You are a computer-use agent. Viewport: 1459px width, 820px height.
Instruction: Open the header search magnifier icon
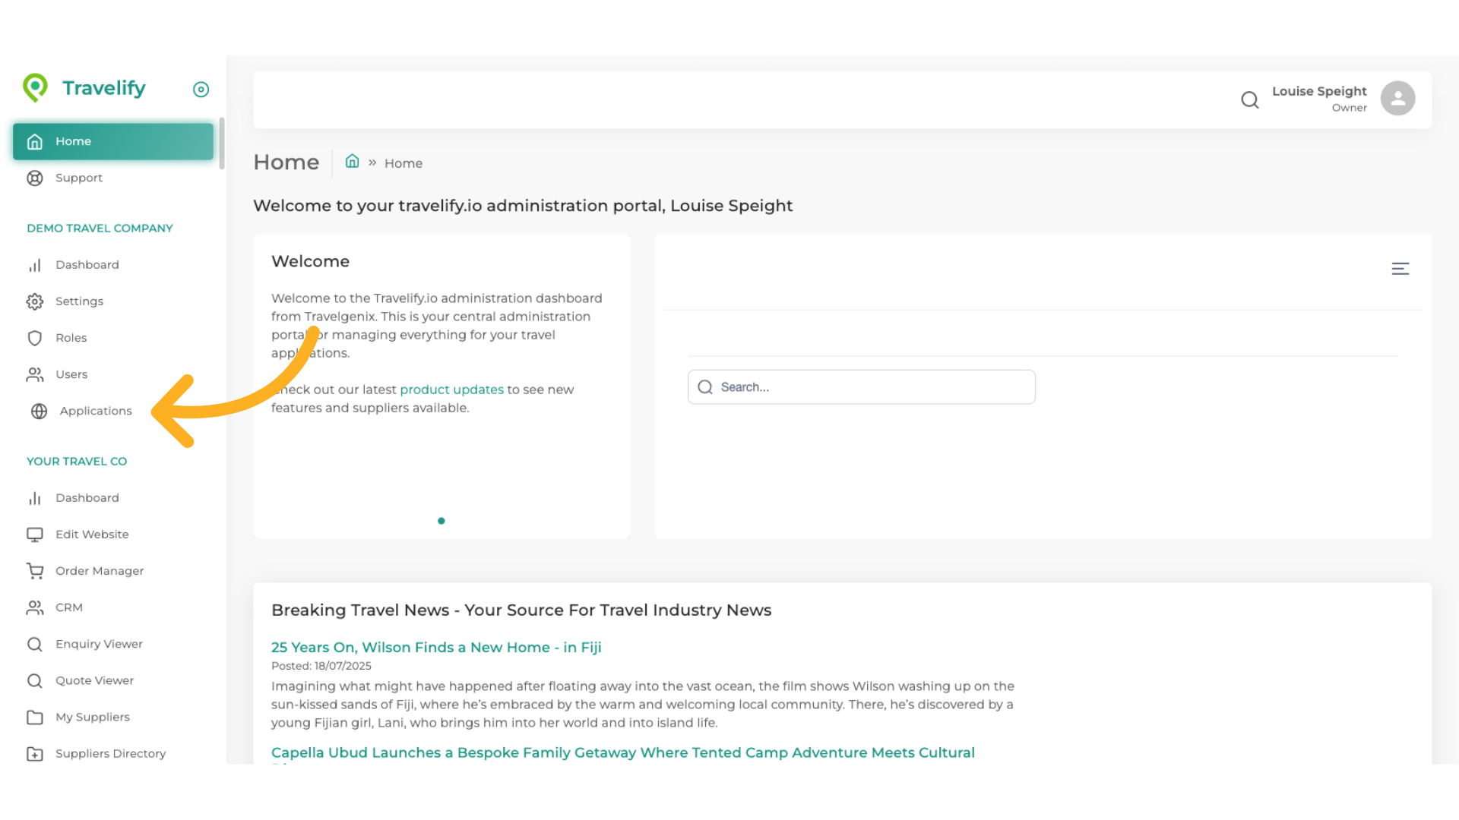[1249, 99]
